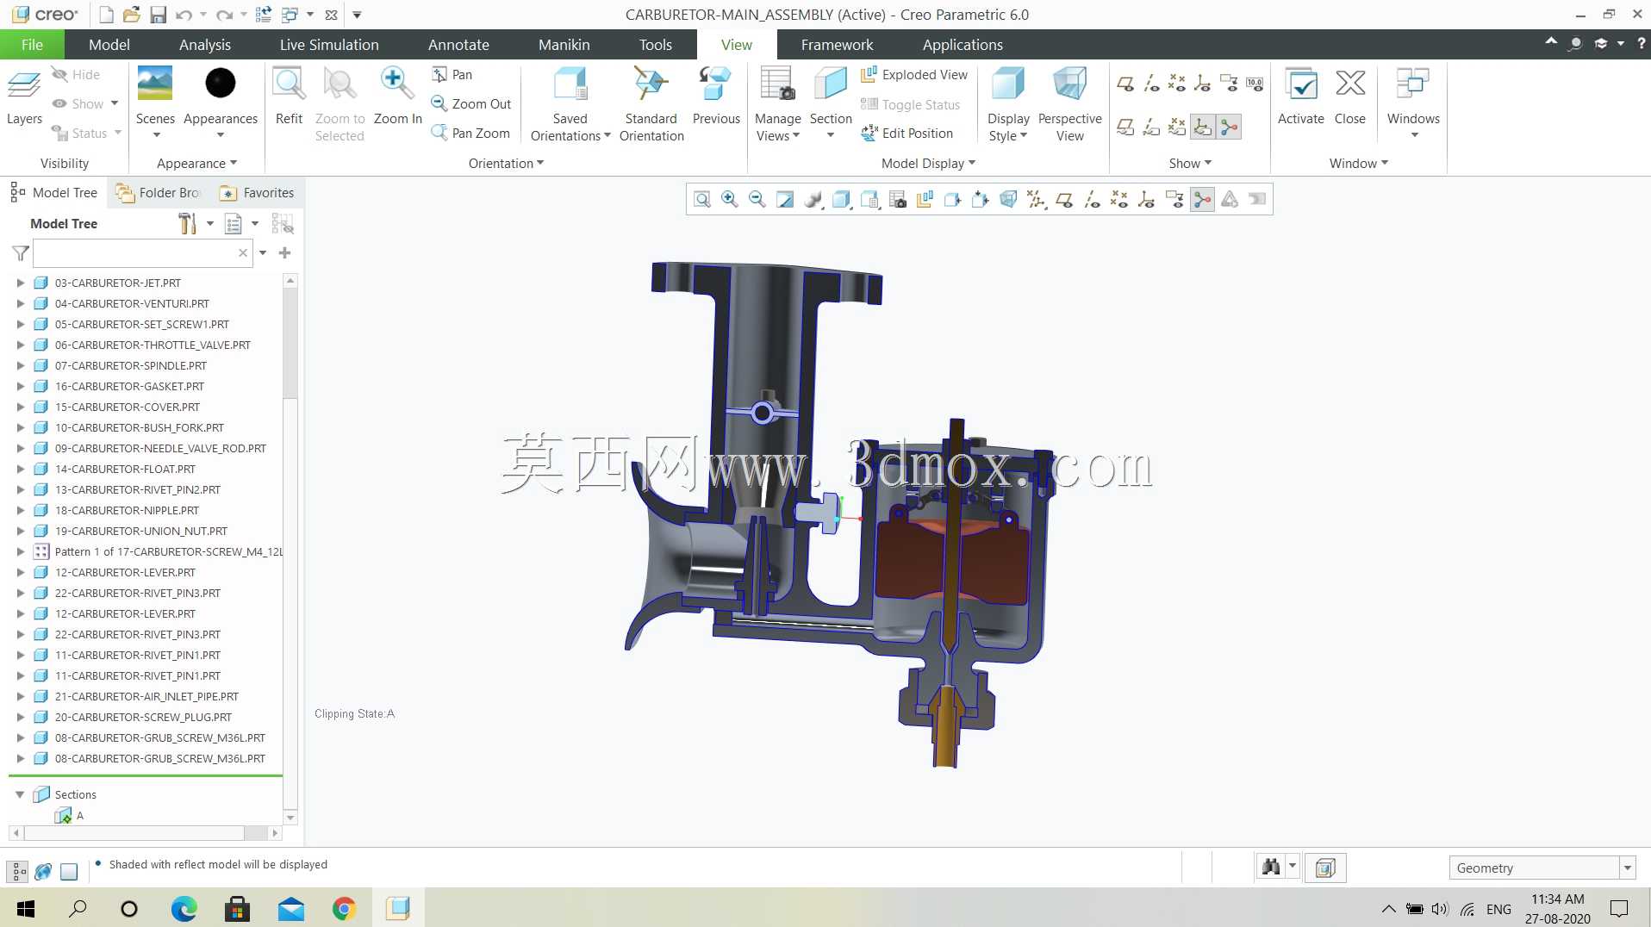Toggle 10.0 dimension tolerance display
Viewport: 1651px width, 927px height.
click(1255, 84)
